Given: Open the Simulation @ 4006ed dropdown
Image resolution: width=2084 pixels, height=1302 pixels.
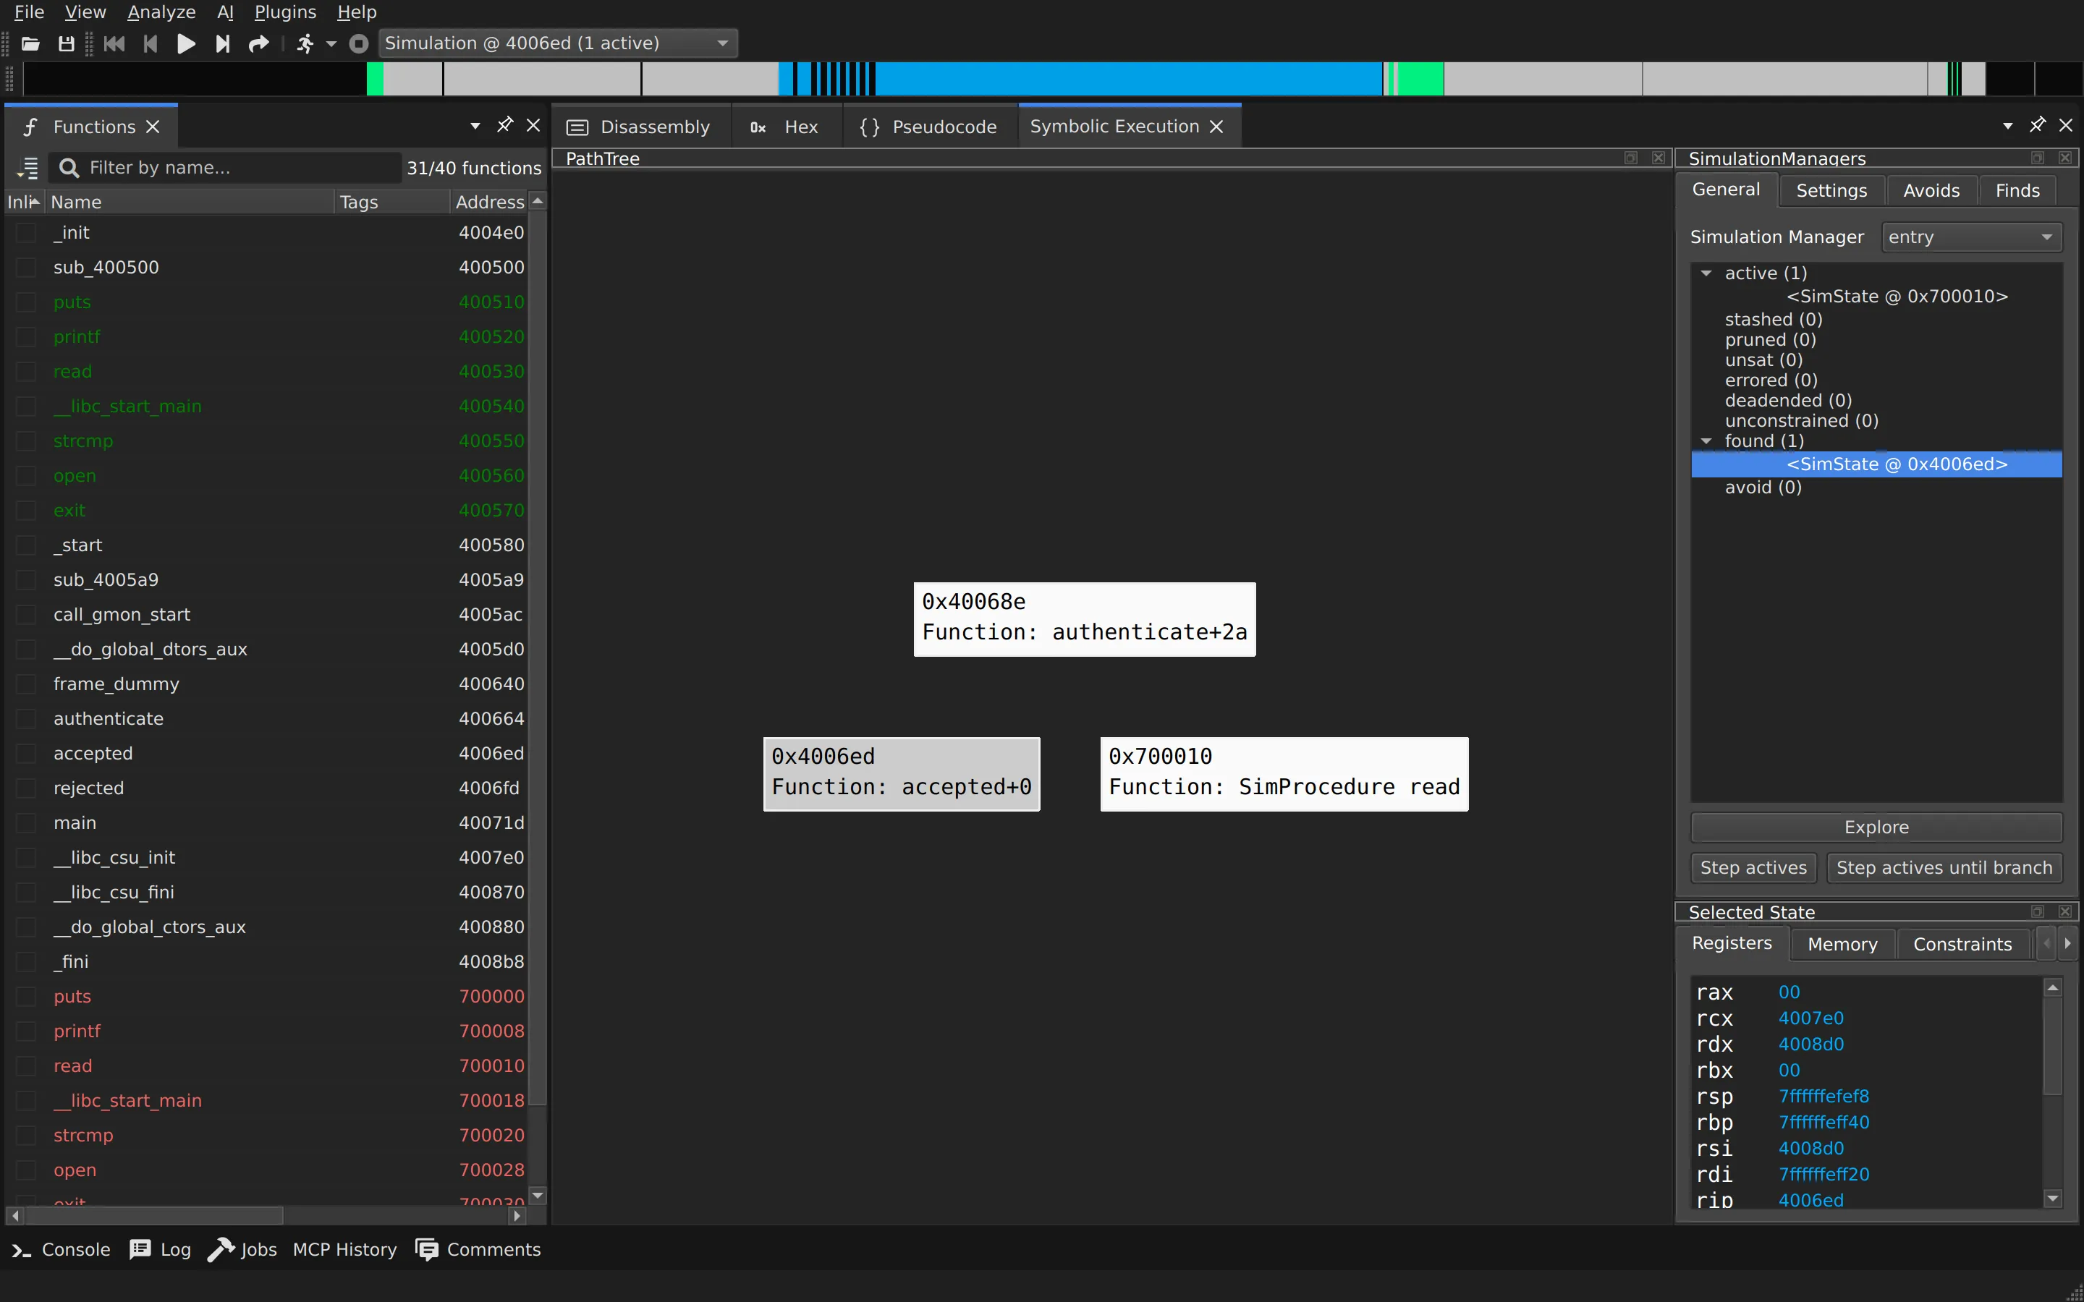Looking at the screenshot, I should tap(558, 44).
